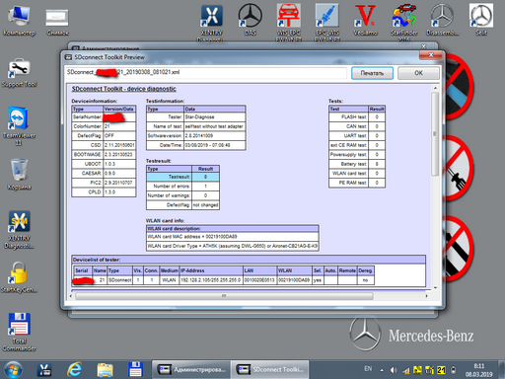Click 'selftest without test adapter' cell

click(214, 126)
